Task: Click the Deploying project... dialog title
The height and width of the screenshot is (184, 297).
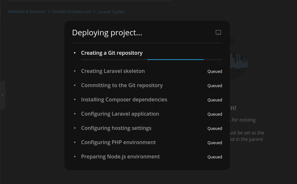Action: [107, 33]
